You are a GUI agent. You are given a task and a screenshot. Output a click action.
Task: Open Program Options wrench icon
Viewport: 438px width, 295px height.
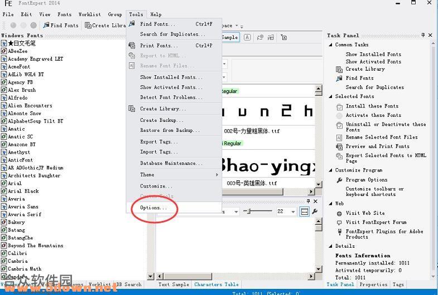tap(339, 180)
